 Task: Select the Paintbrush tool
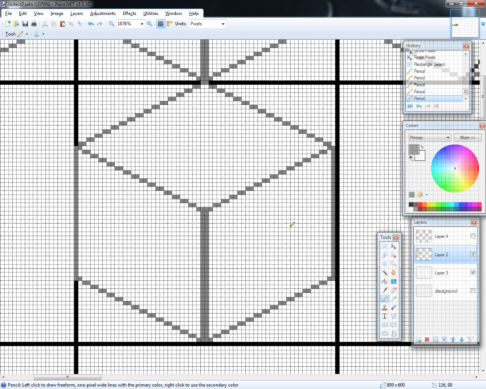(x=385, y=290)
